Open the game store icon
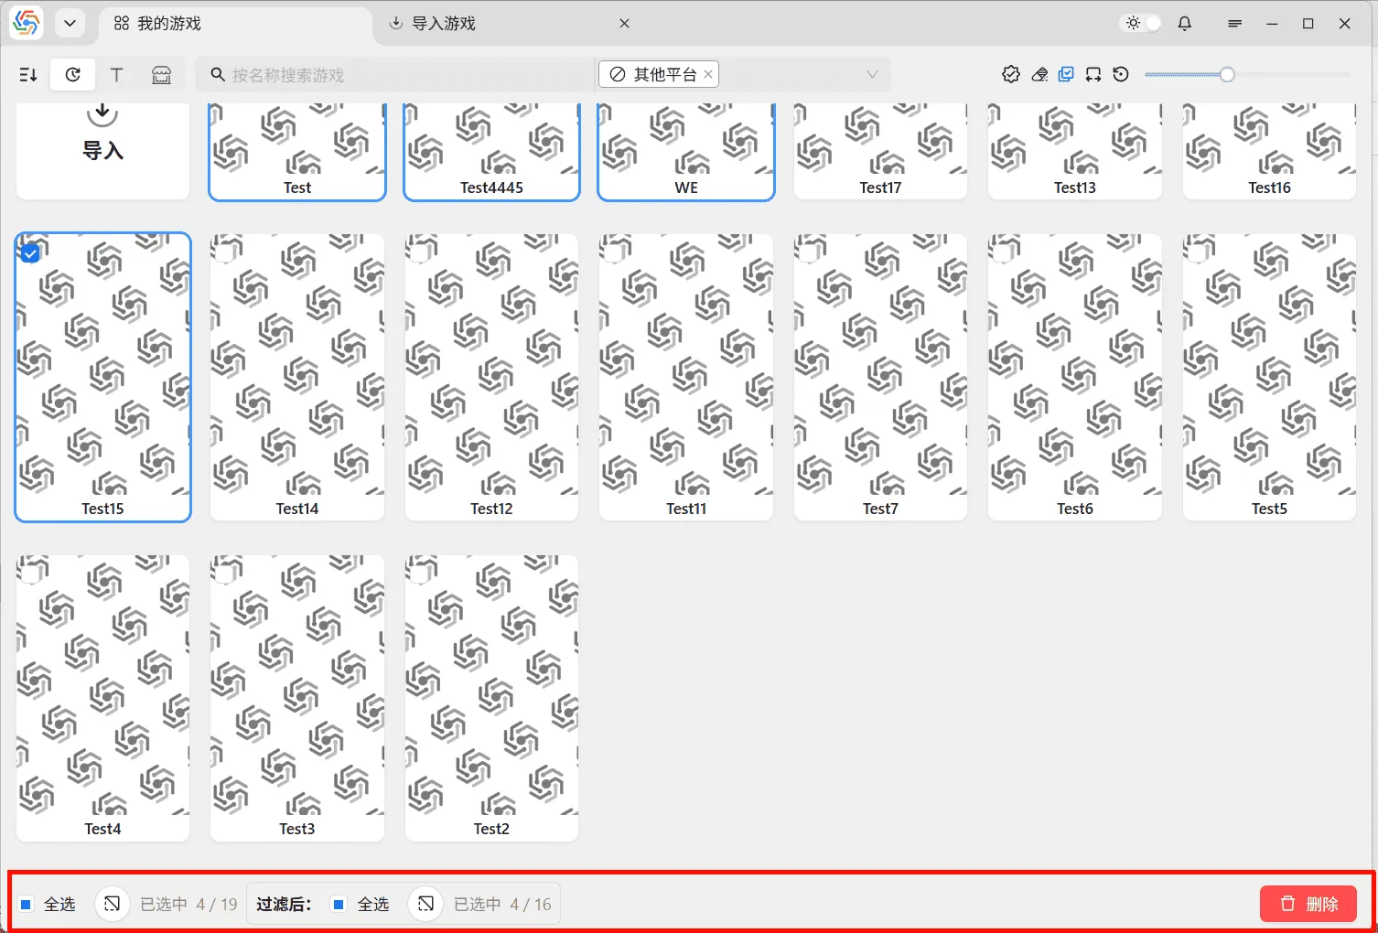 pyautogui.click(x=162, y=74)
